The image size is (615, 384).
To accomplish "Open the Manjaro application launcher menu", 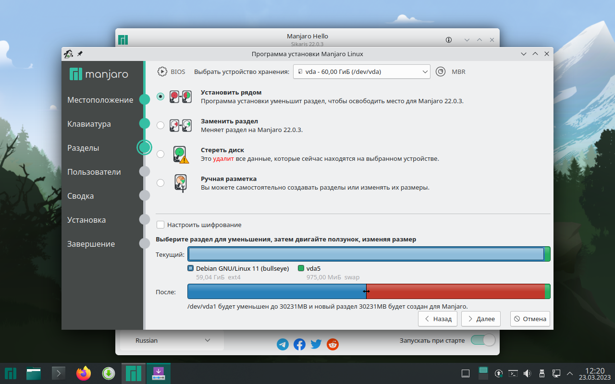I will click(x=11, y=373).
